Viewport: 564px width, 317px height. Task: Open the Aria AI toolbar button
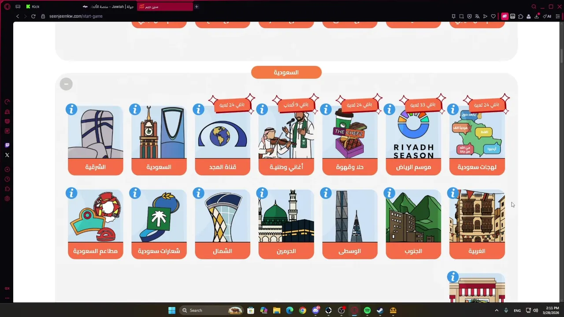tap(547, 16)
